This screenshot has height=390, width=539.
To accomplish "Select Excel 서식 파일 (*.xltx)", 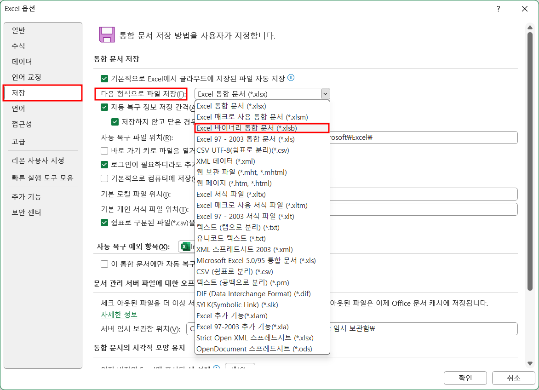I will pos(262,194).
